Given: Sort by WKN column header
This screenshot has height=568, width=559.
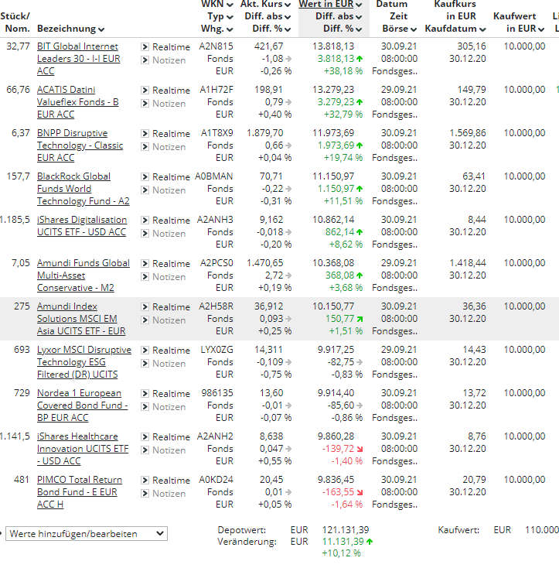Looking at the screenshot, I should [x=217, y=4].
